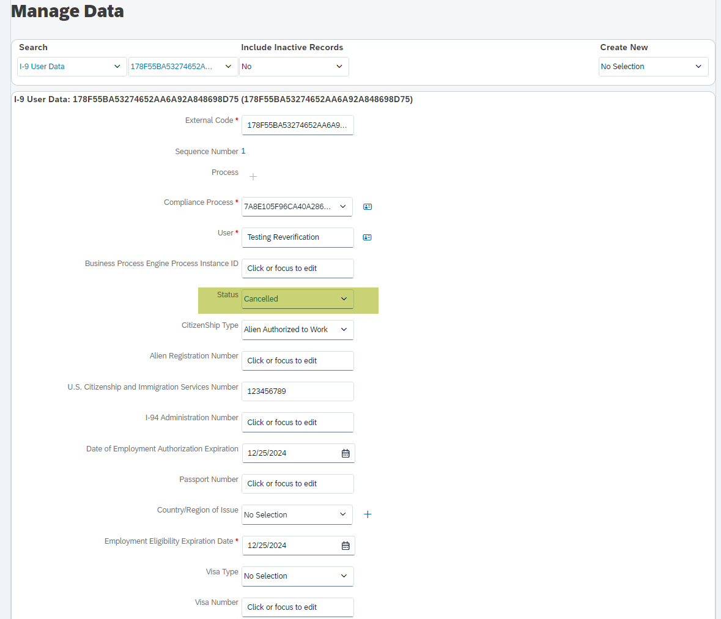Screen dimensions: 721x619
Task: Add new Country/Region of Issue with plus icon
Action: [368, 514]
